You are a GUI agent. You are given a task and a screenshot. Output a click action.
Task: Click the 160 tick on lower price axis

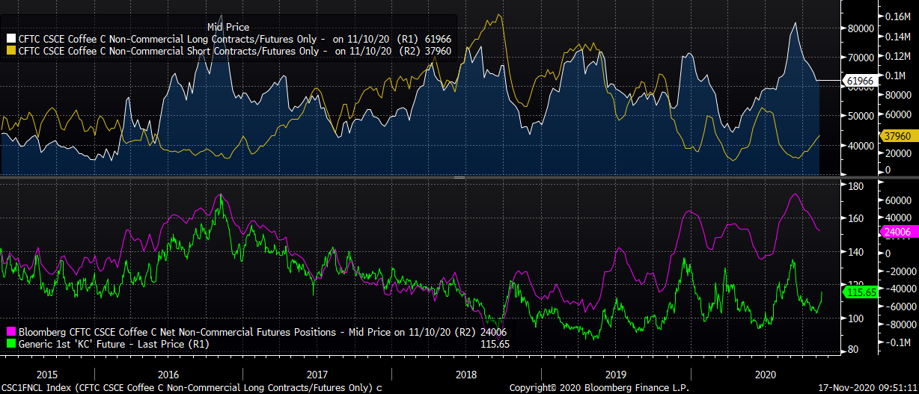click(x=855, y=218)
